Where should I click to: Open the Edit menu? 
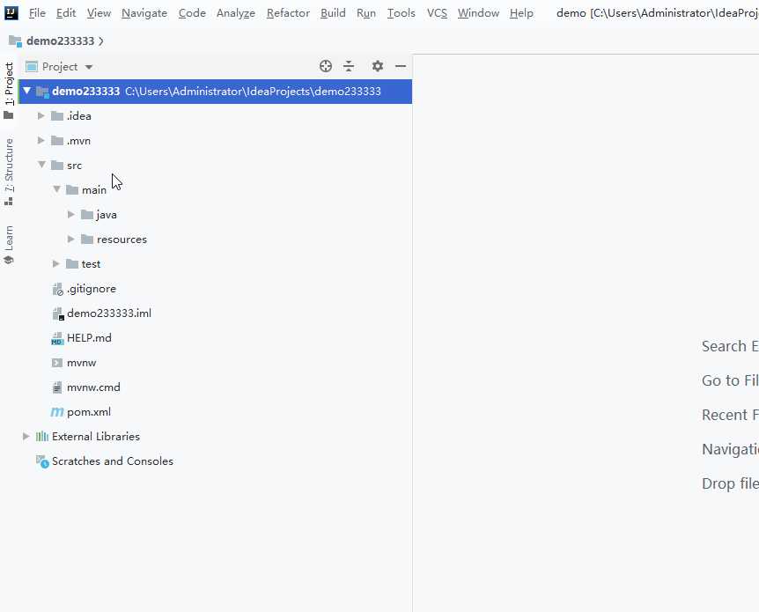point(66,13)
